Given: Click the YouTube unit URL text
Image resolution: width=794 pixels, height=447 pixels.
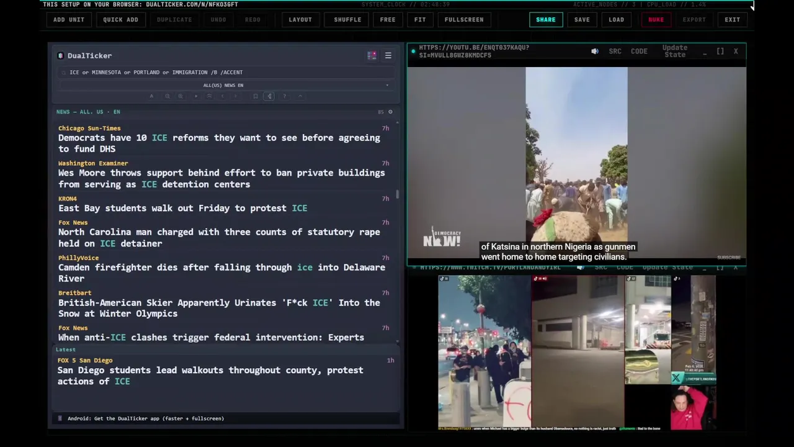Looking at the screenshot, I should point(474,51).
